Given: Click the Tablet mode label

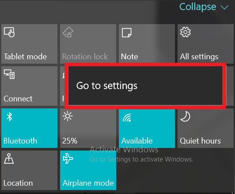Looking at the screenshot, I should point(25,57).
